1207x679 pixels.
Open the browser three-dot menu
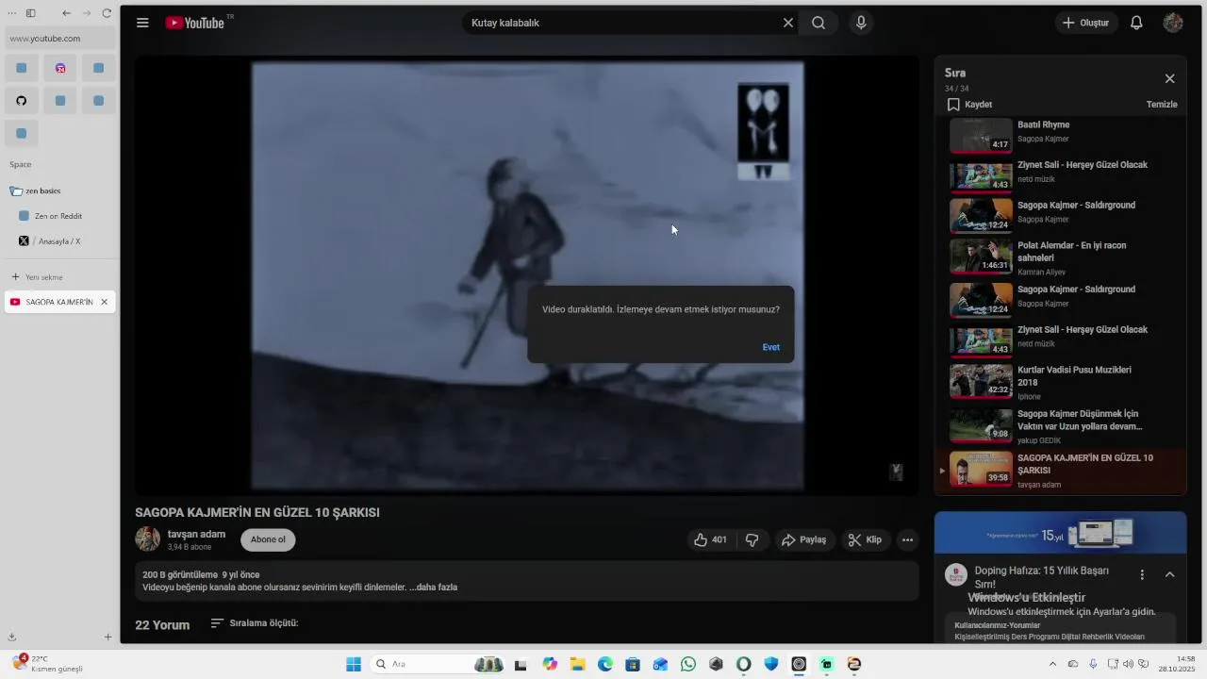pos(11,13)
